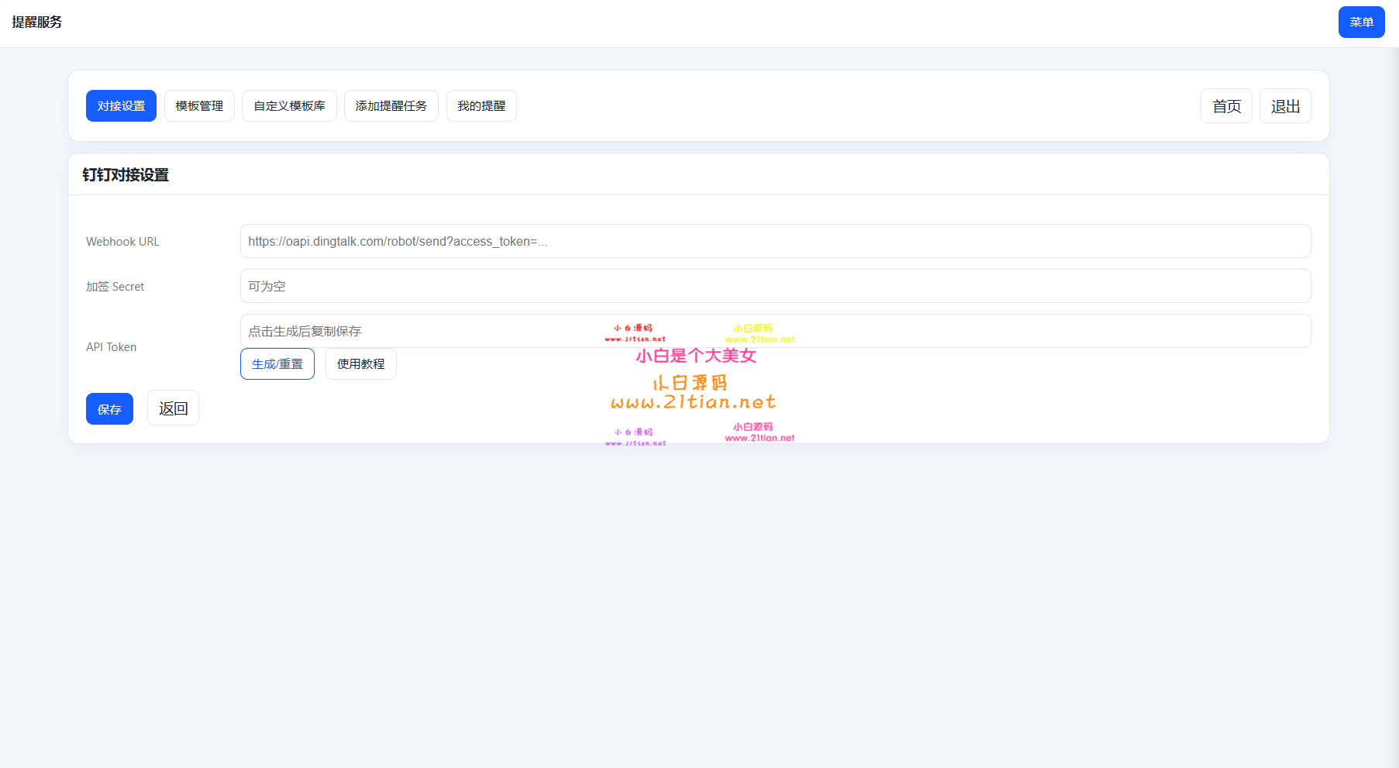Screen dimensions: 1399x768
Task: Open the 菜单 menu button
Action: (x=1361, y=22)
